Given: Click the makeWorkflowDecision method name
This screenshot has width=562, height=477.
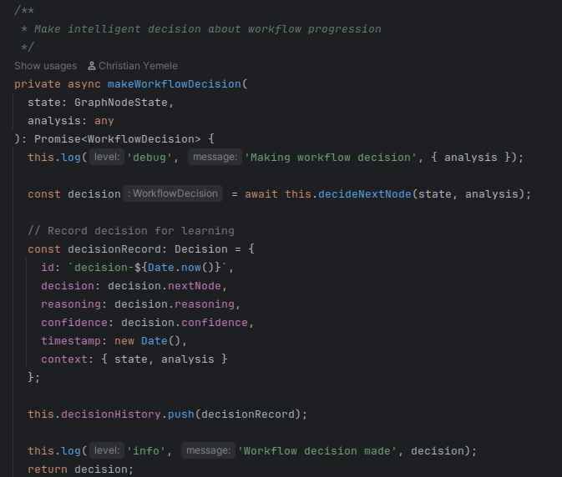Looking at the screenshot, I should 174,84.
